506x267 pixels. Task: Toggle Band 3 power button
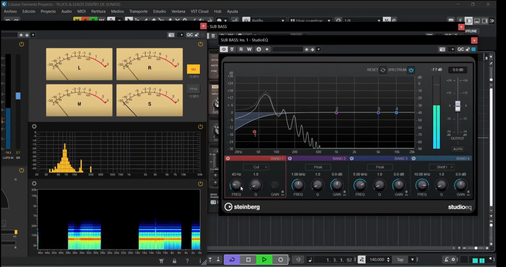coord(352,158)
